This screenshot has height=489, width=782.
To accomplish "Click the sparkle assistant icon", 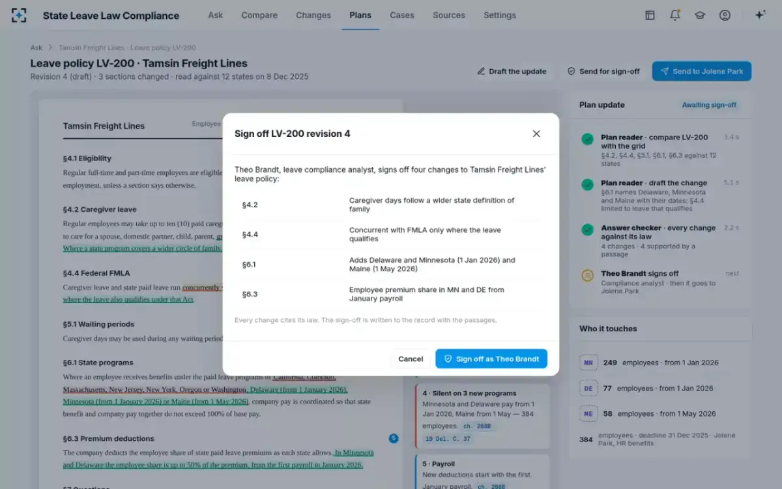I will (760, 15).
